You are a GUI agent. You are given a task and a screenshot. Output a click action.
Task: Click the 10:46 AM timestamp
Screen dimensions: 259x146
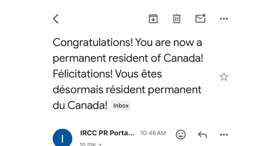153,133
